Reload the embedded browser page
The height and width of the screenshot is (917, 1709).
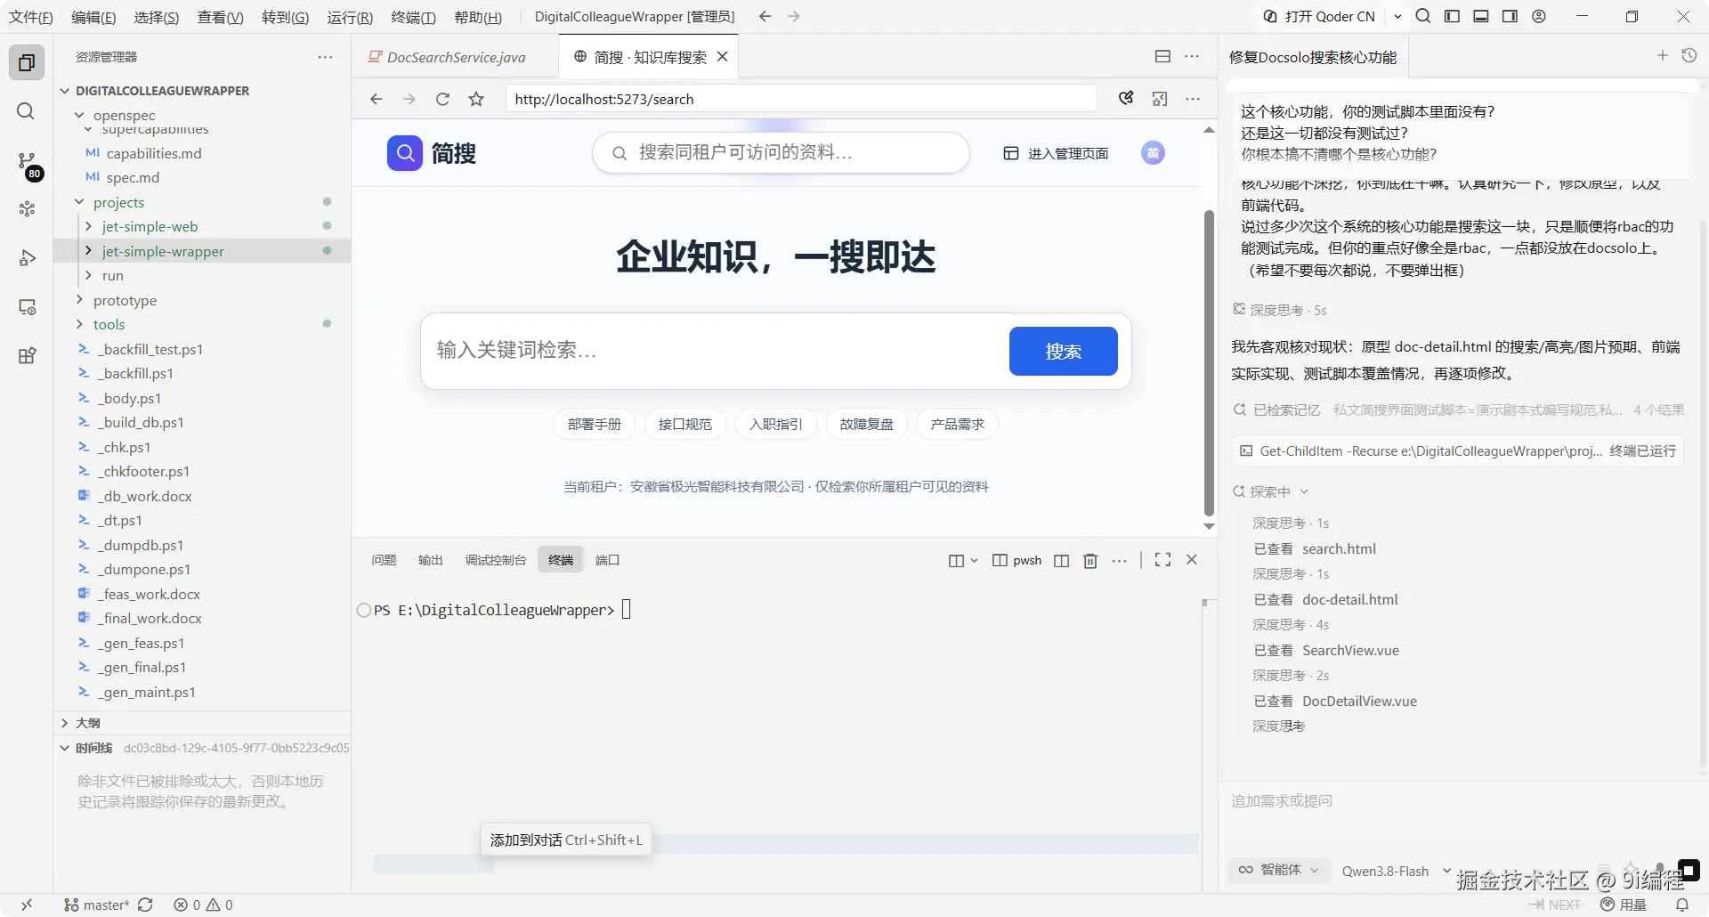coord(442,99)
